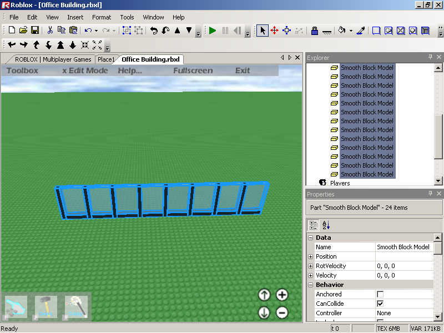Select the hammer tool in the hotbar

tap(46, 307)
